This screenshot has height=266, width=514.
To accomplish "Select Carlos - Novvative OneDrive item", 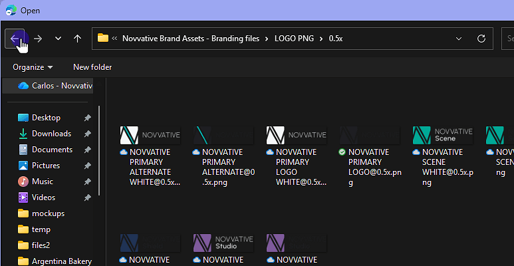I will tap(48, 86).
